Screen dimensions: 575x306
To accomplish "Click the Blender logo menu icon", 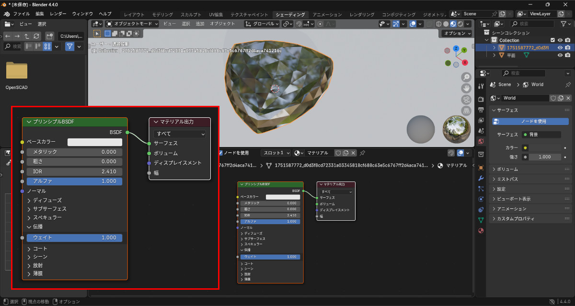I will tap(6, 14).
